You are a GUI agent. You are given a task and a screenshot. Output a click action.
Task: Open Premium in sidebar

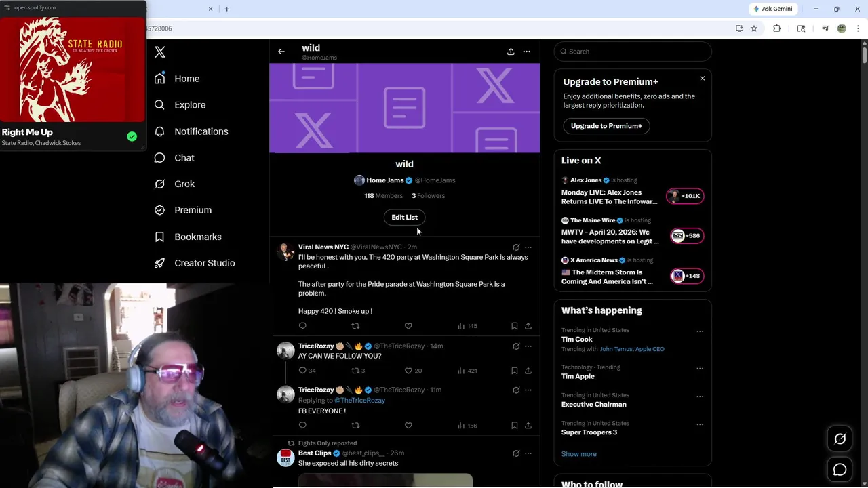click(x=183, y=210)
